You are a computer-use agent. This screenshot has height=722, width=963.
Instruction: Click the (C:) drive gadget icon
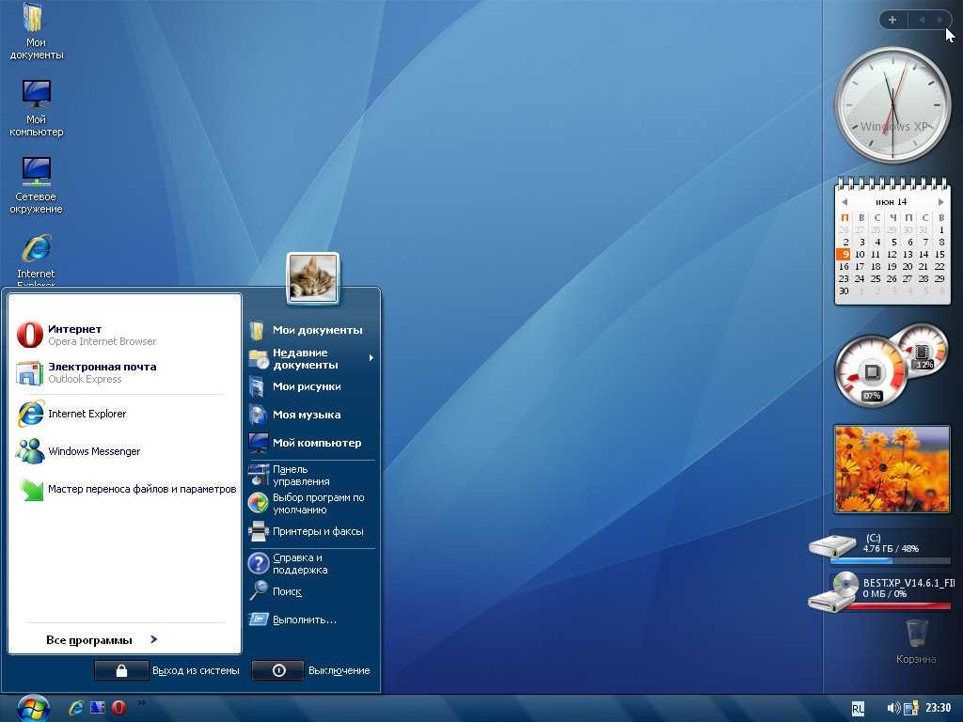pyautogui.click(x=832, y=545)
